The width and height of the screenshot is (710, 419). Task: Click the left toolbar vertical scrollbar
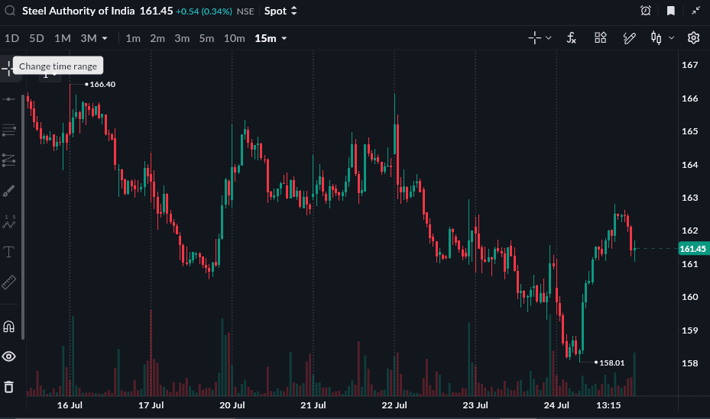click(x=23, y=217)
